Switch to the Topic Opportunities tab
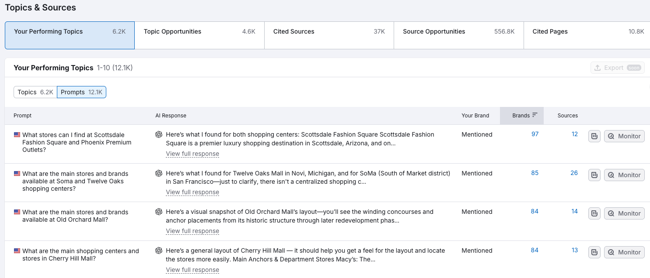 pyautogui.click(x=199, y=35)
